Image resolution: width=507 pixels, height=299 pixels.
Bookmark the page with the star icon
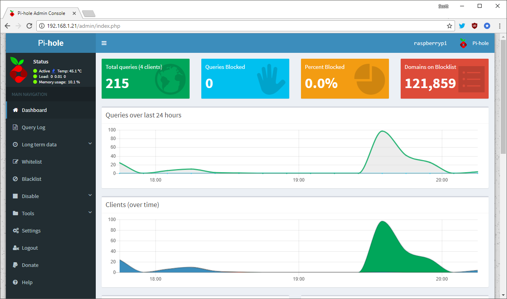point(449,26)
